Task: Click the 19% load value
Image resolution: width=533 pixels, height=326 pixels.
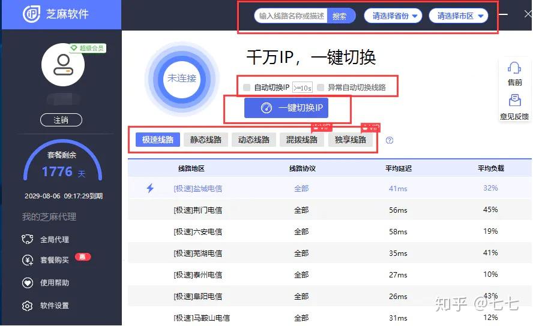Action: [x=490, y=231]
